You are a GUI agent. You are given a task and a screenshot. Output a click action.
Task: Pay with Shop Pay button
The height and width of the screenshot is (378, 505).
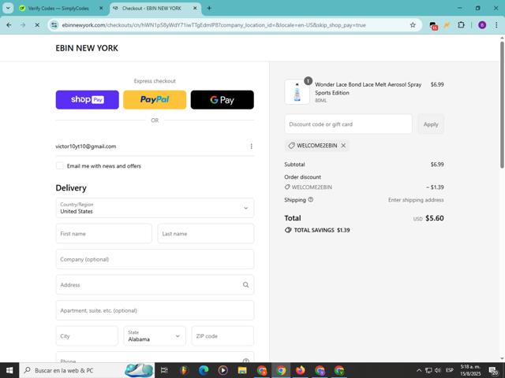[88, 100]
